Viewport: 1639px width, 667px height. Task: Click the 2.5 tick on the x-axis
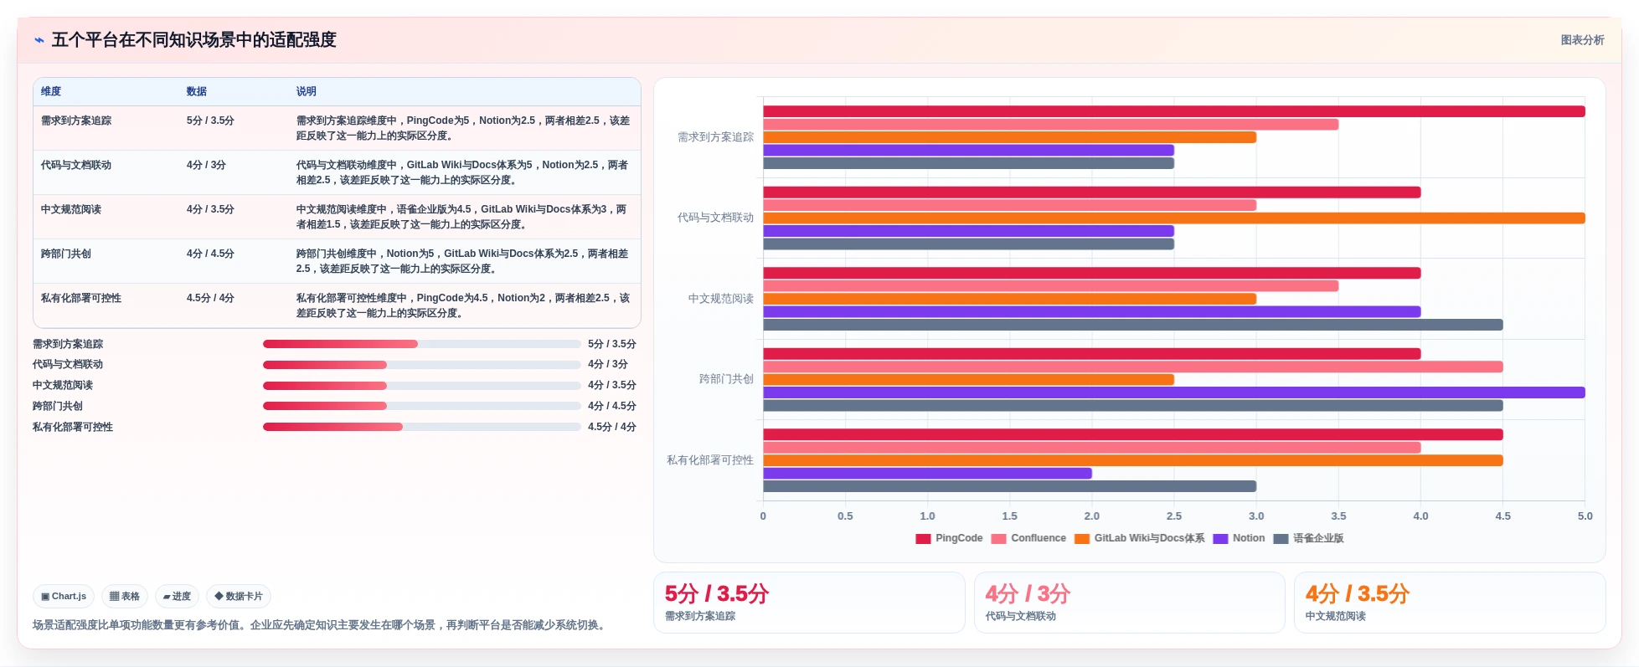pyautogui.click(x=1174, y=516)
